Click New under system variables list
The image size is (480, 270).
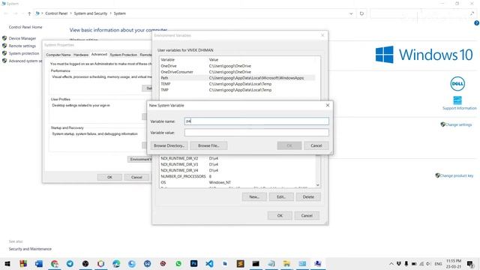tap(254, 196)
